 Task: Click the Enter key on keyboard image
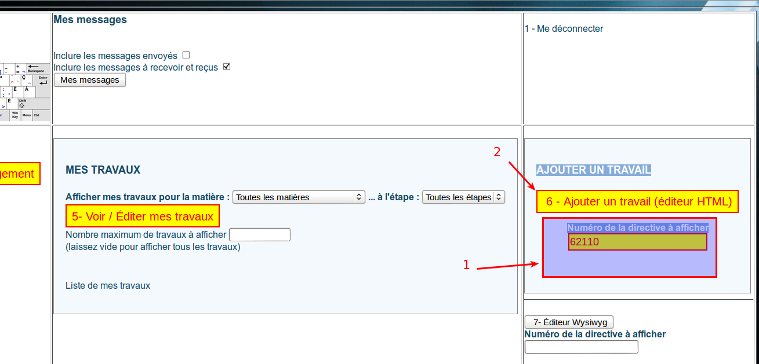pyautogui.click(x=43, y=80)
